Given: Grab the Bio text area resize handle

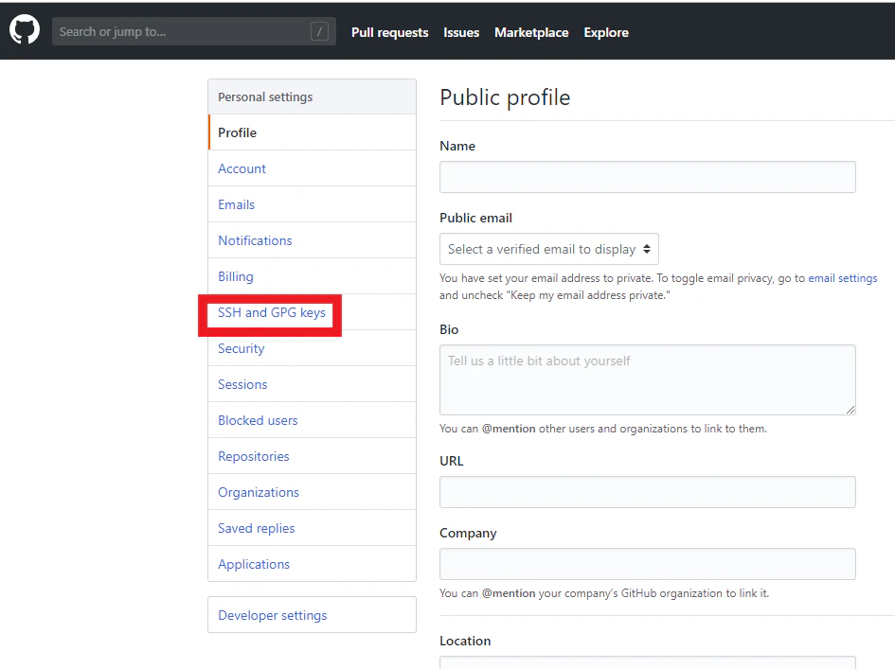Looking at the screenshot, I should point(850,410).
